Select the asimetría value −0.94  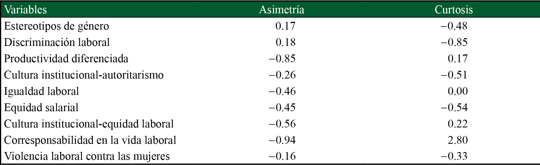pos(282,140)
